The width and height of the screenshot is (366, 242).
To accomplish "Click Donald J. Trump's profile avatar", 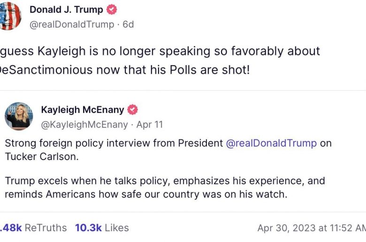I will tap(9, 15).
